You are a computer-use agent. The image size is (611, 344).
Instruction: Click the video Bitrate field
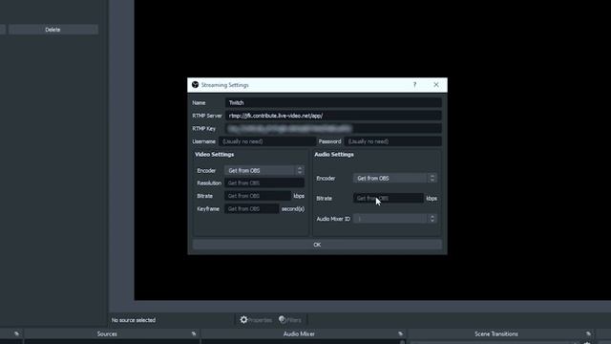[258, 196]
